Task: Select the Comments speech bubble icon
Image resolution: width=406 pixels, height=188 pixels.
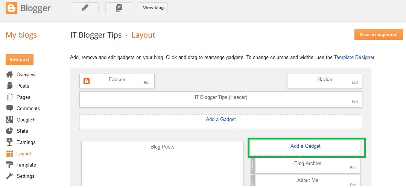Action: pos(9,108)
